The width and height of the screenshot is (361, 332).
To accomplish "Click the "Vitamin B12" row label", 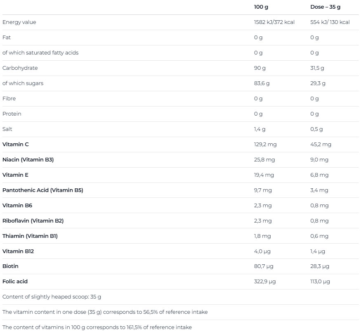I will click(x=18, y=251).
